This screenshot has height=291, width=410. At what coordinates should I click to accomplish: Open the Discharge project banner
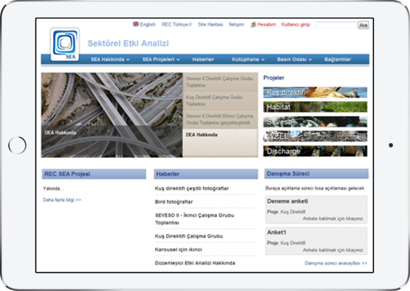tap(315, 151)
